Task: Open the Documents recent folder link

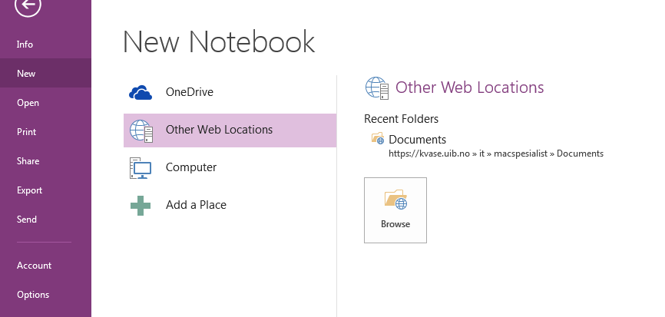Action: point(417,140)
